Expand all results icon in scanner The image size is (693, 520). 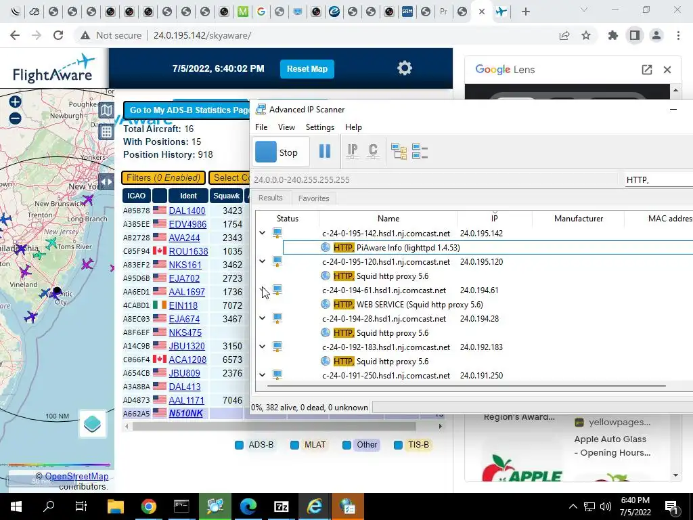click(x=399, y=151)
